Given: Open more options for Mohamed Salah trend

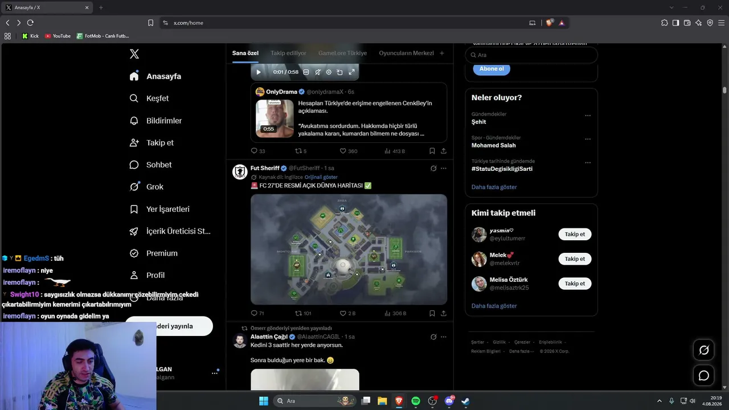Looking at the screenshot, I should (588, 139).
